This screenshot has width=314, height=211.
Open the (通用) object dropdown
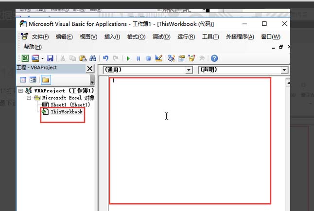(x=148, y=70)
